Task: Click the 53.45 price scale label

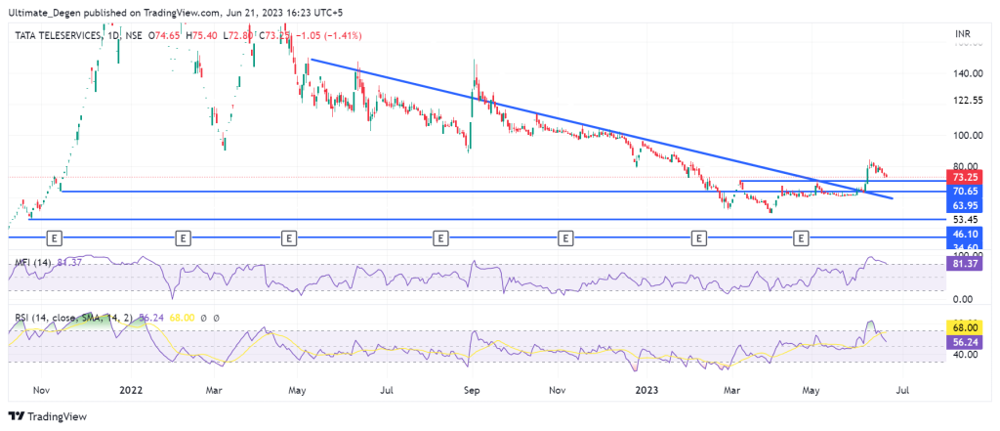Action: click(x=964, y=220)
